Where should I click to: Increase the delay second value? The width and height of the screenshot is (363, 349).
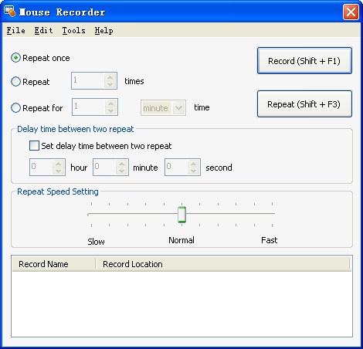tap(194, 164)
